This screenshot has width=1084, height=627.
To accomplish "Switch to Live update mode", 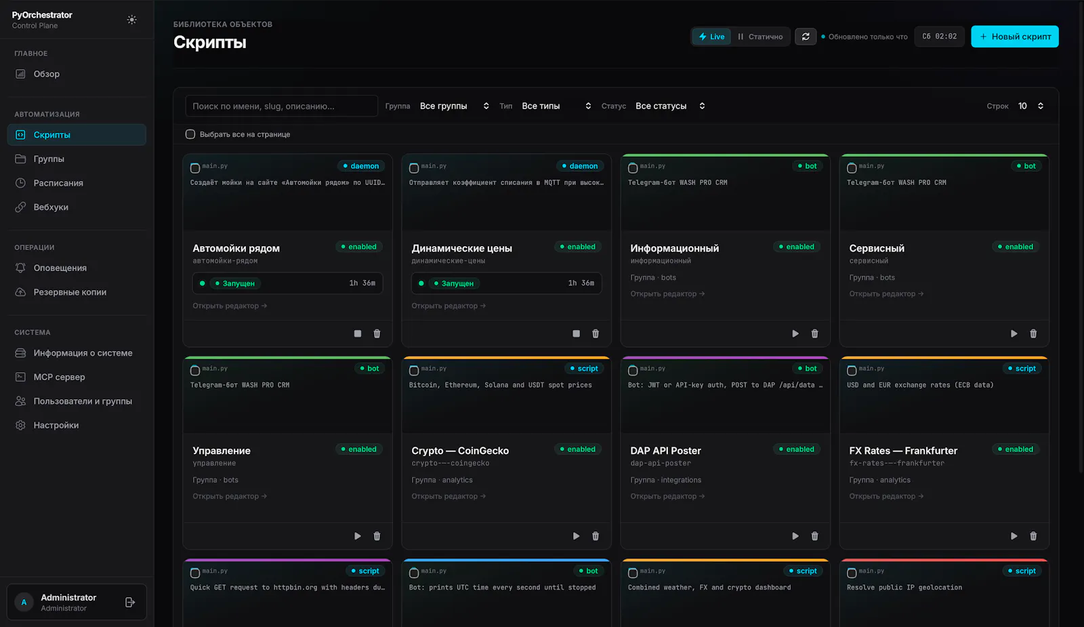I will 712,37.
